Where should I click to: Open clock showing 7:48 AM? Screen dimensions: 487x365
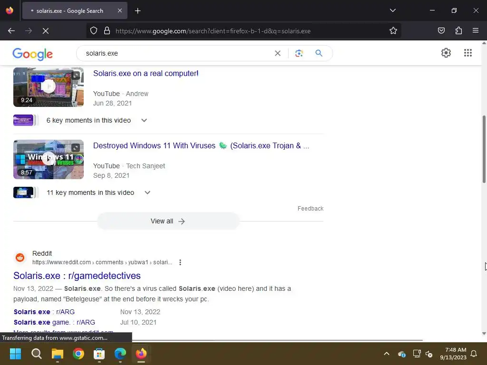point(453,354)
